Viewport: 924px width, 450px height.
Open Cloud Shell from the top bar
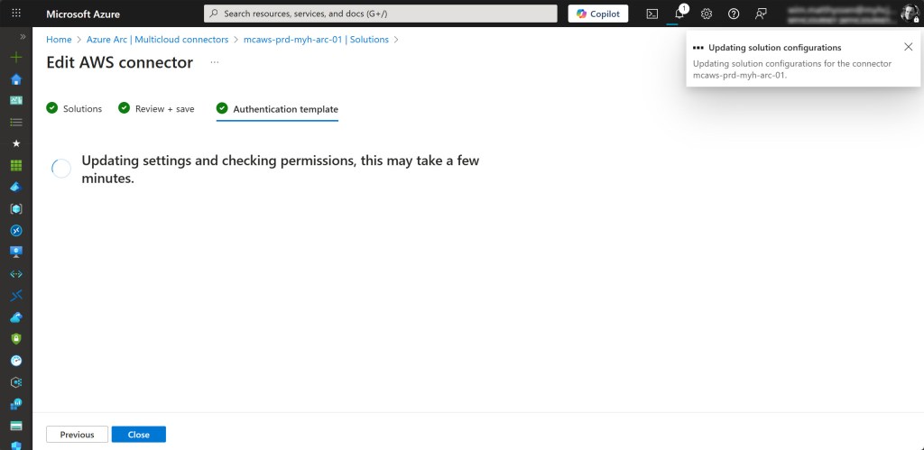pyautogui.click(x=652, y=14)
